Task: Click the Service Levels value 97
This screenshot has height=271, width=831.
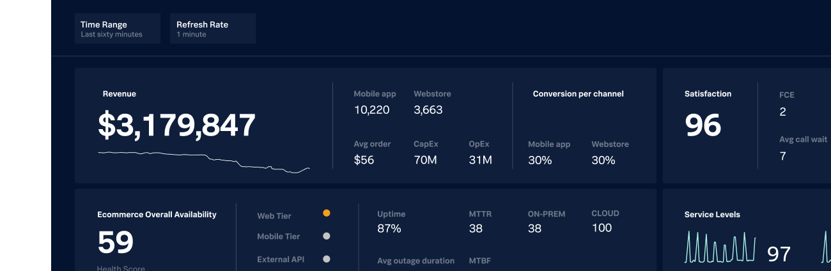Action: (779, 254)
